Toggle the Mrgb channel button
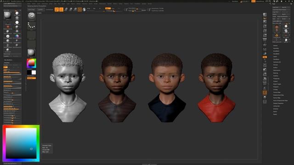 (88, 8)
